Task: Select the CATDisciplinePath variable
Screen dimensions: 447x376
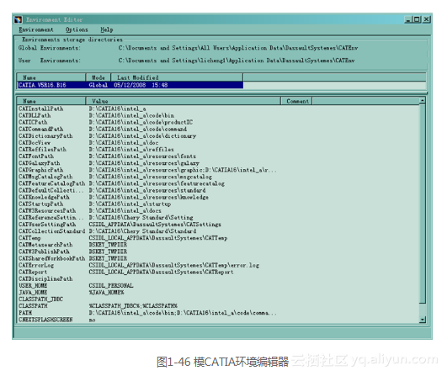Action: 45,279
